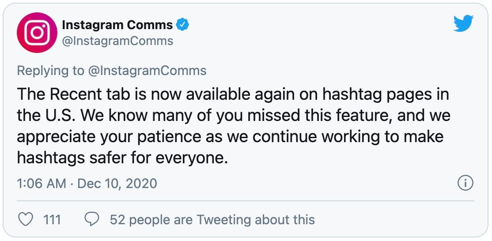The width and height of the screenshot is (492, 241).
Task: Open the Instagram Comms display name
Action: click(117, 24)
